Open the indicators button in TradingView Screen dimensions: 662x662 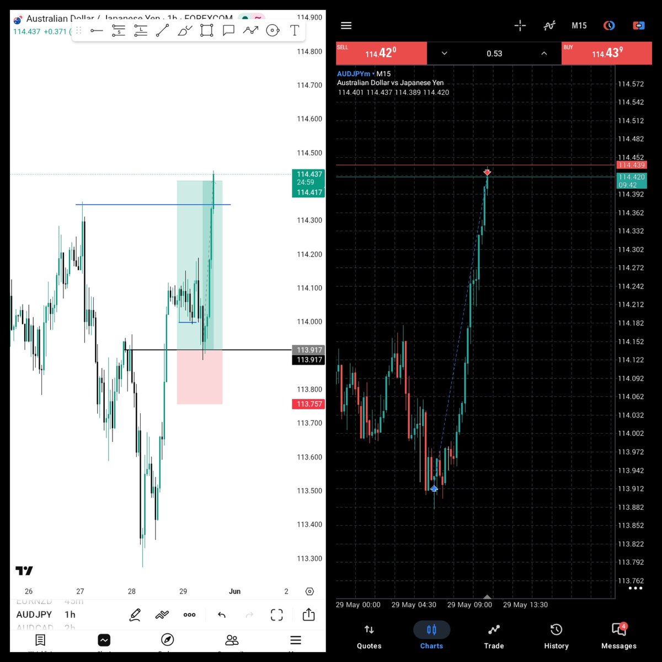tap(162, 615)
